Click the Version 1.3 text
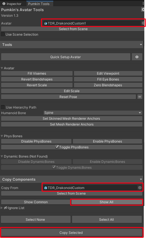Screen dimensions: 146x238 click(x=9, y=16)
